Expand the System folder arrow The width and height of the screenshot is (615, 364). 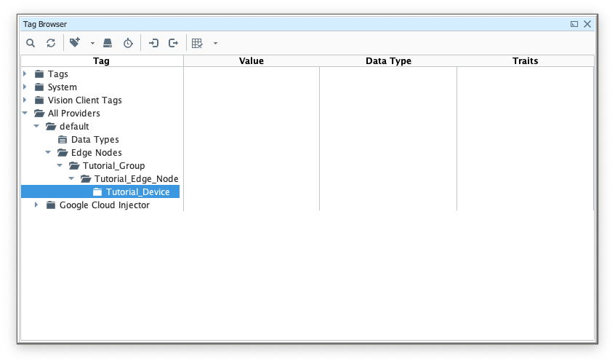(25, 87)
